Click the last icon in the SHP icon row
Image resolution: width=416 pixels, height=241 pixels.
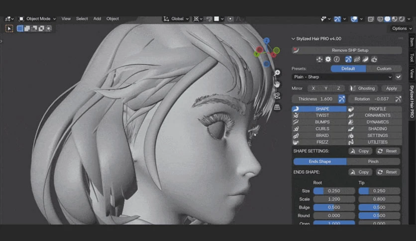click(x=374, y=59)
